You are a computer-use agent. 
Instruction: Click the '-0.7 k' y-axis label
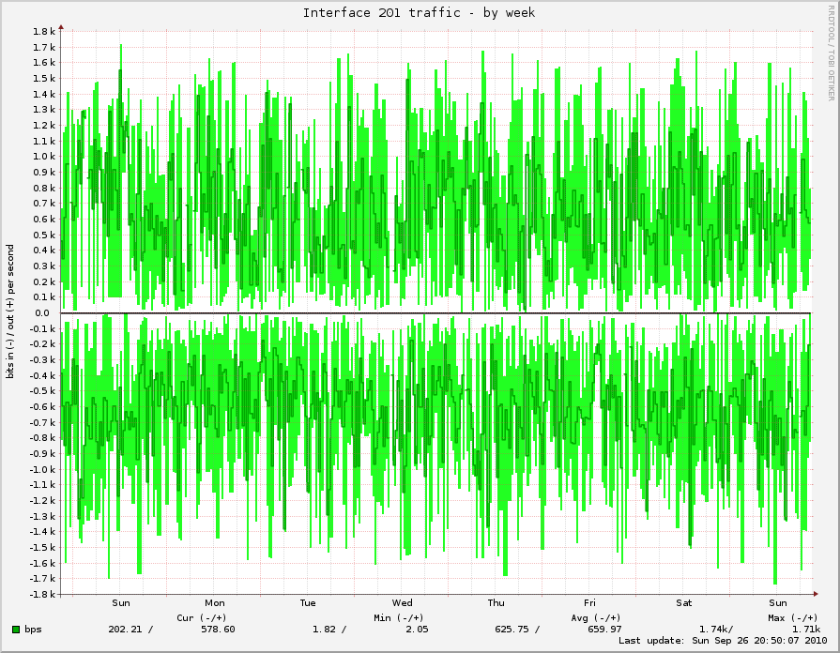42,423
